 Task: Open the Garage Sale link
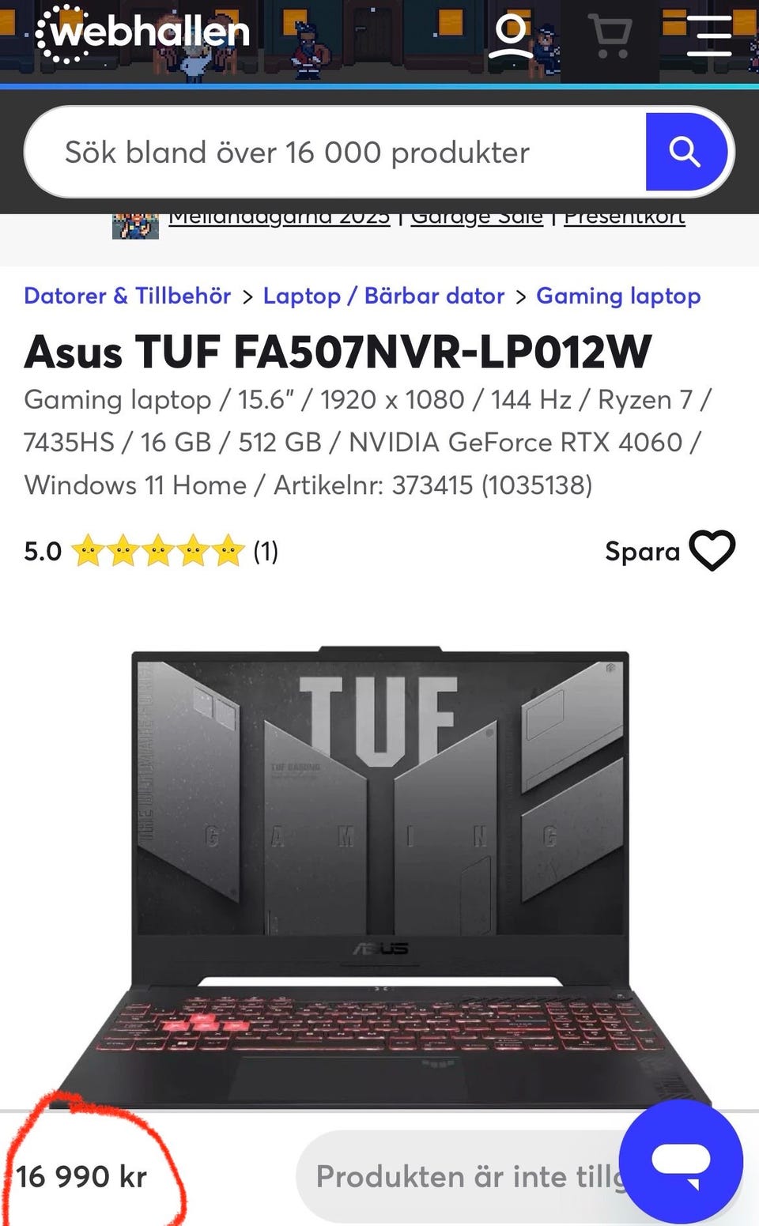pos(477,217)
